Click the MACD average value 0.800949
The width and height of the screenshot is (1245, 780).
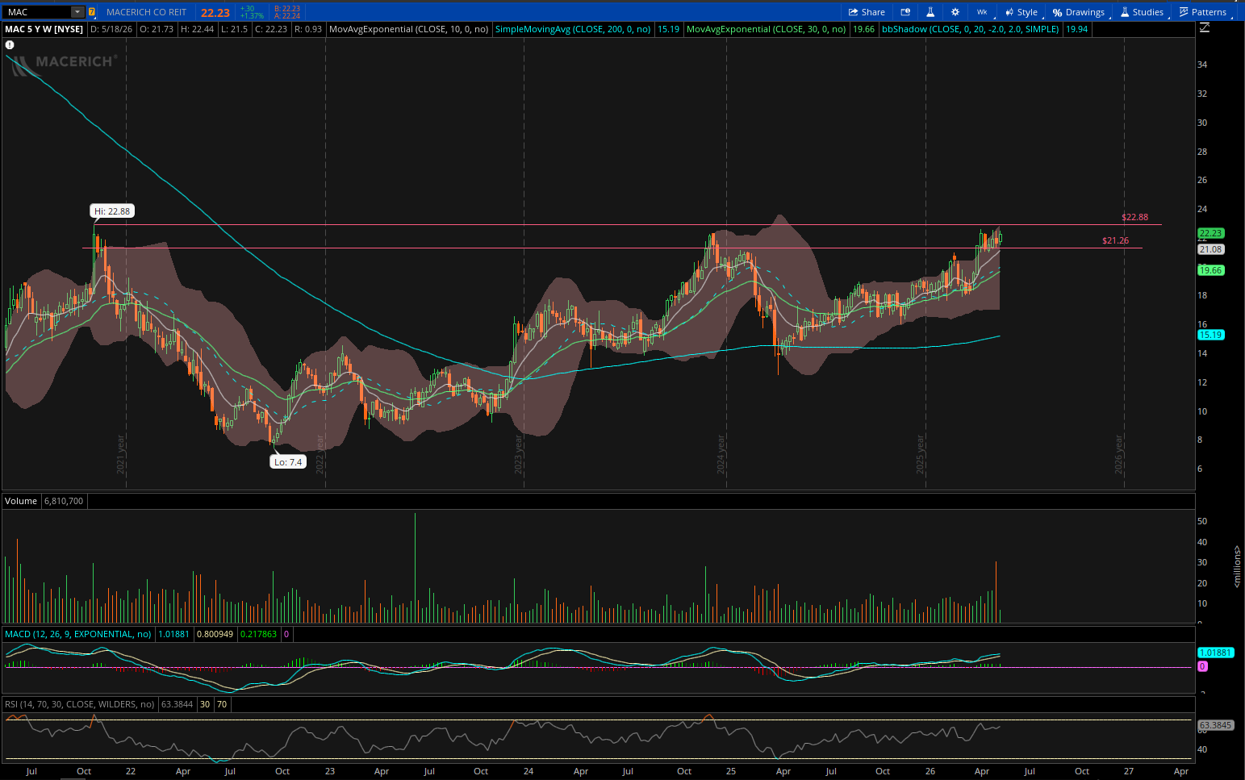(x=215, y=634)
